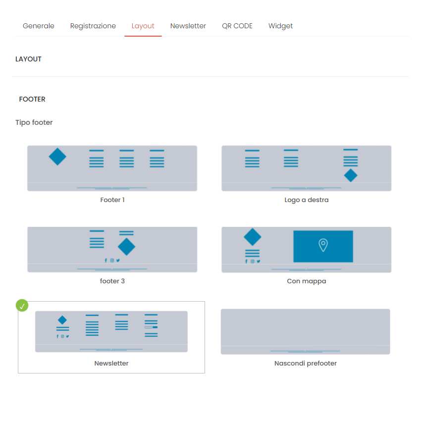Pick the footer 3 layout option
The image size is (421, 421).
(112, 249)
